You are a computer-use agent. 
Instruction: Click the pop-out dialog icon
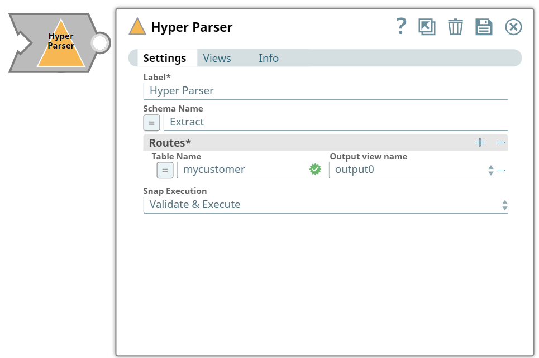pos(427,27)
